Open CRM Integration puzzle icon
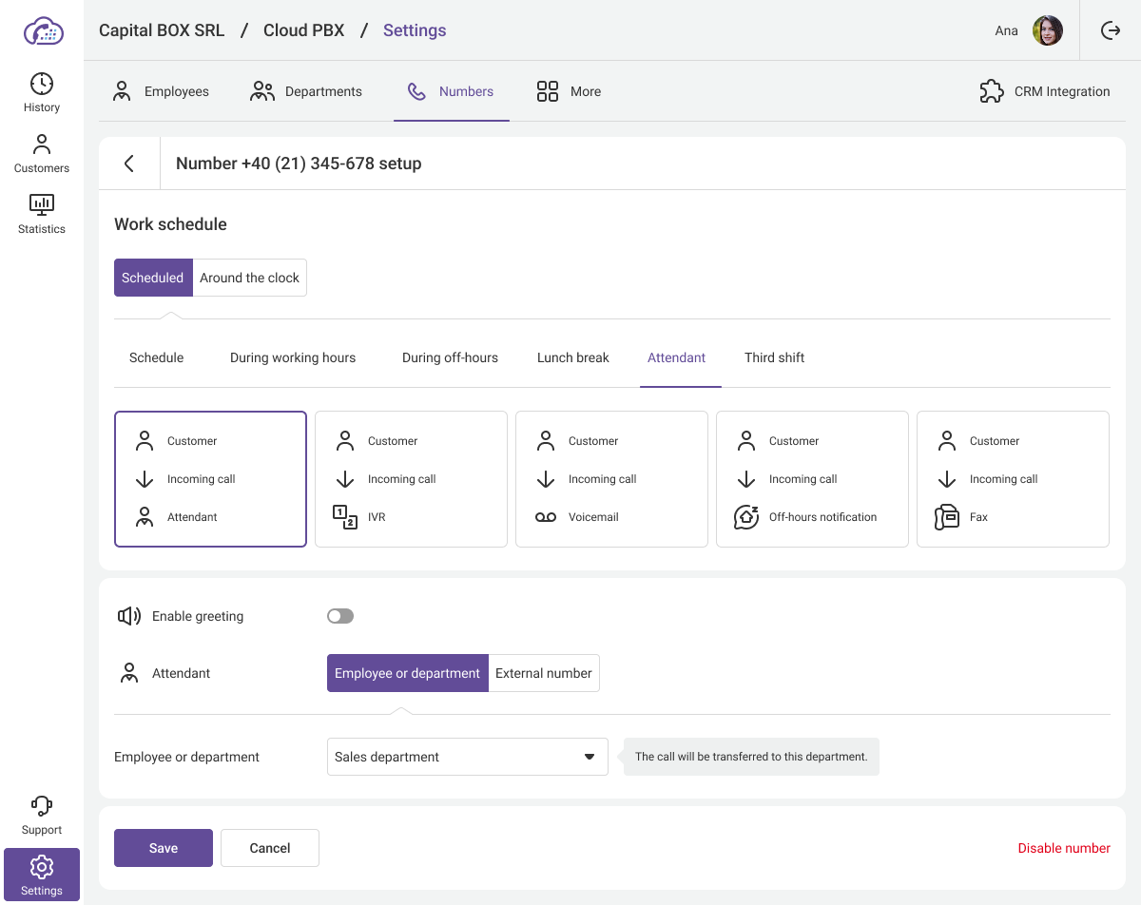The width and height of the screenshot is (1141, 905). tap(992, 91)
